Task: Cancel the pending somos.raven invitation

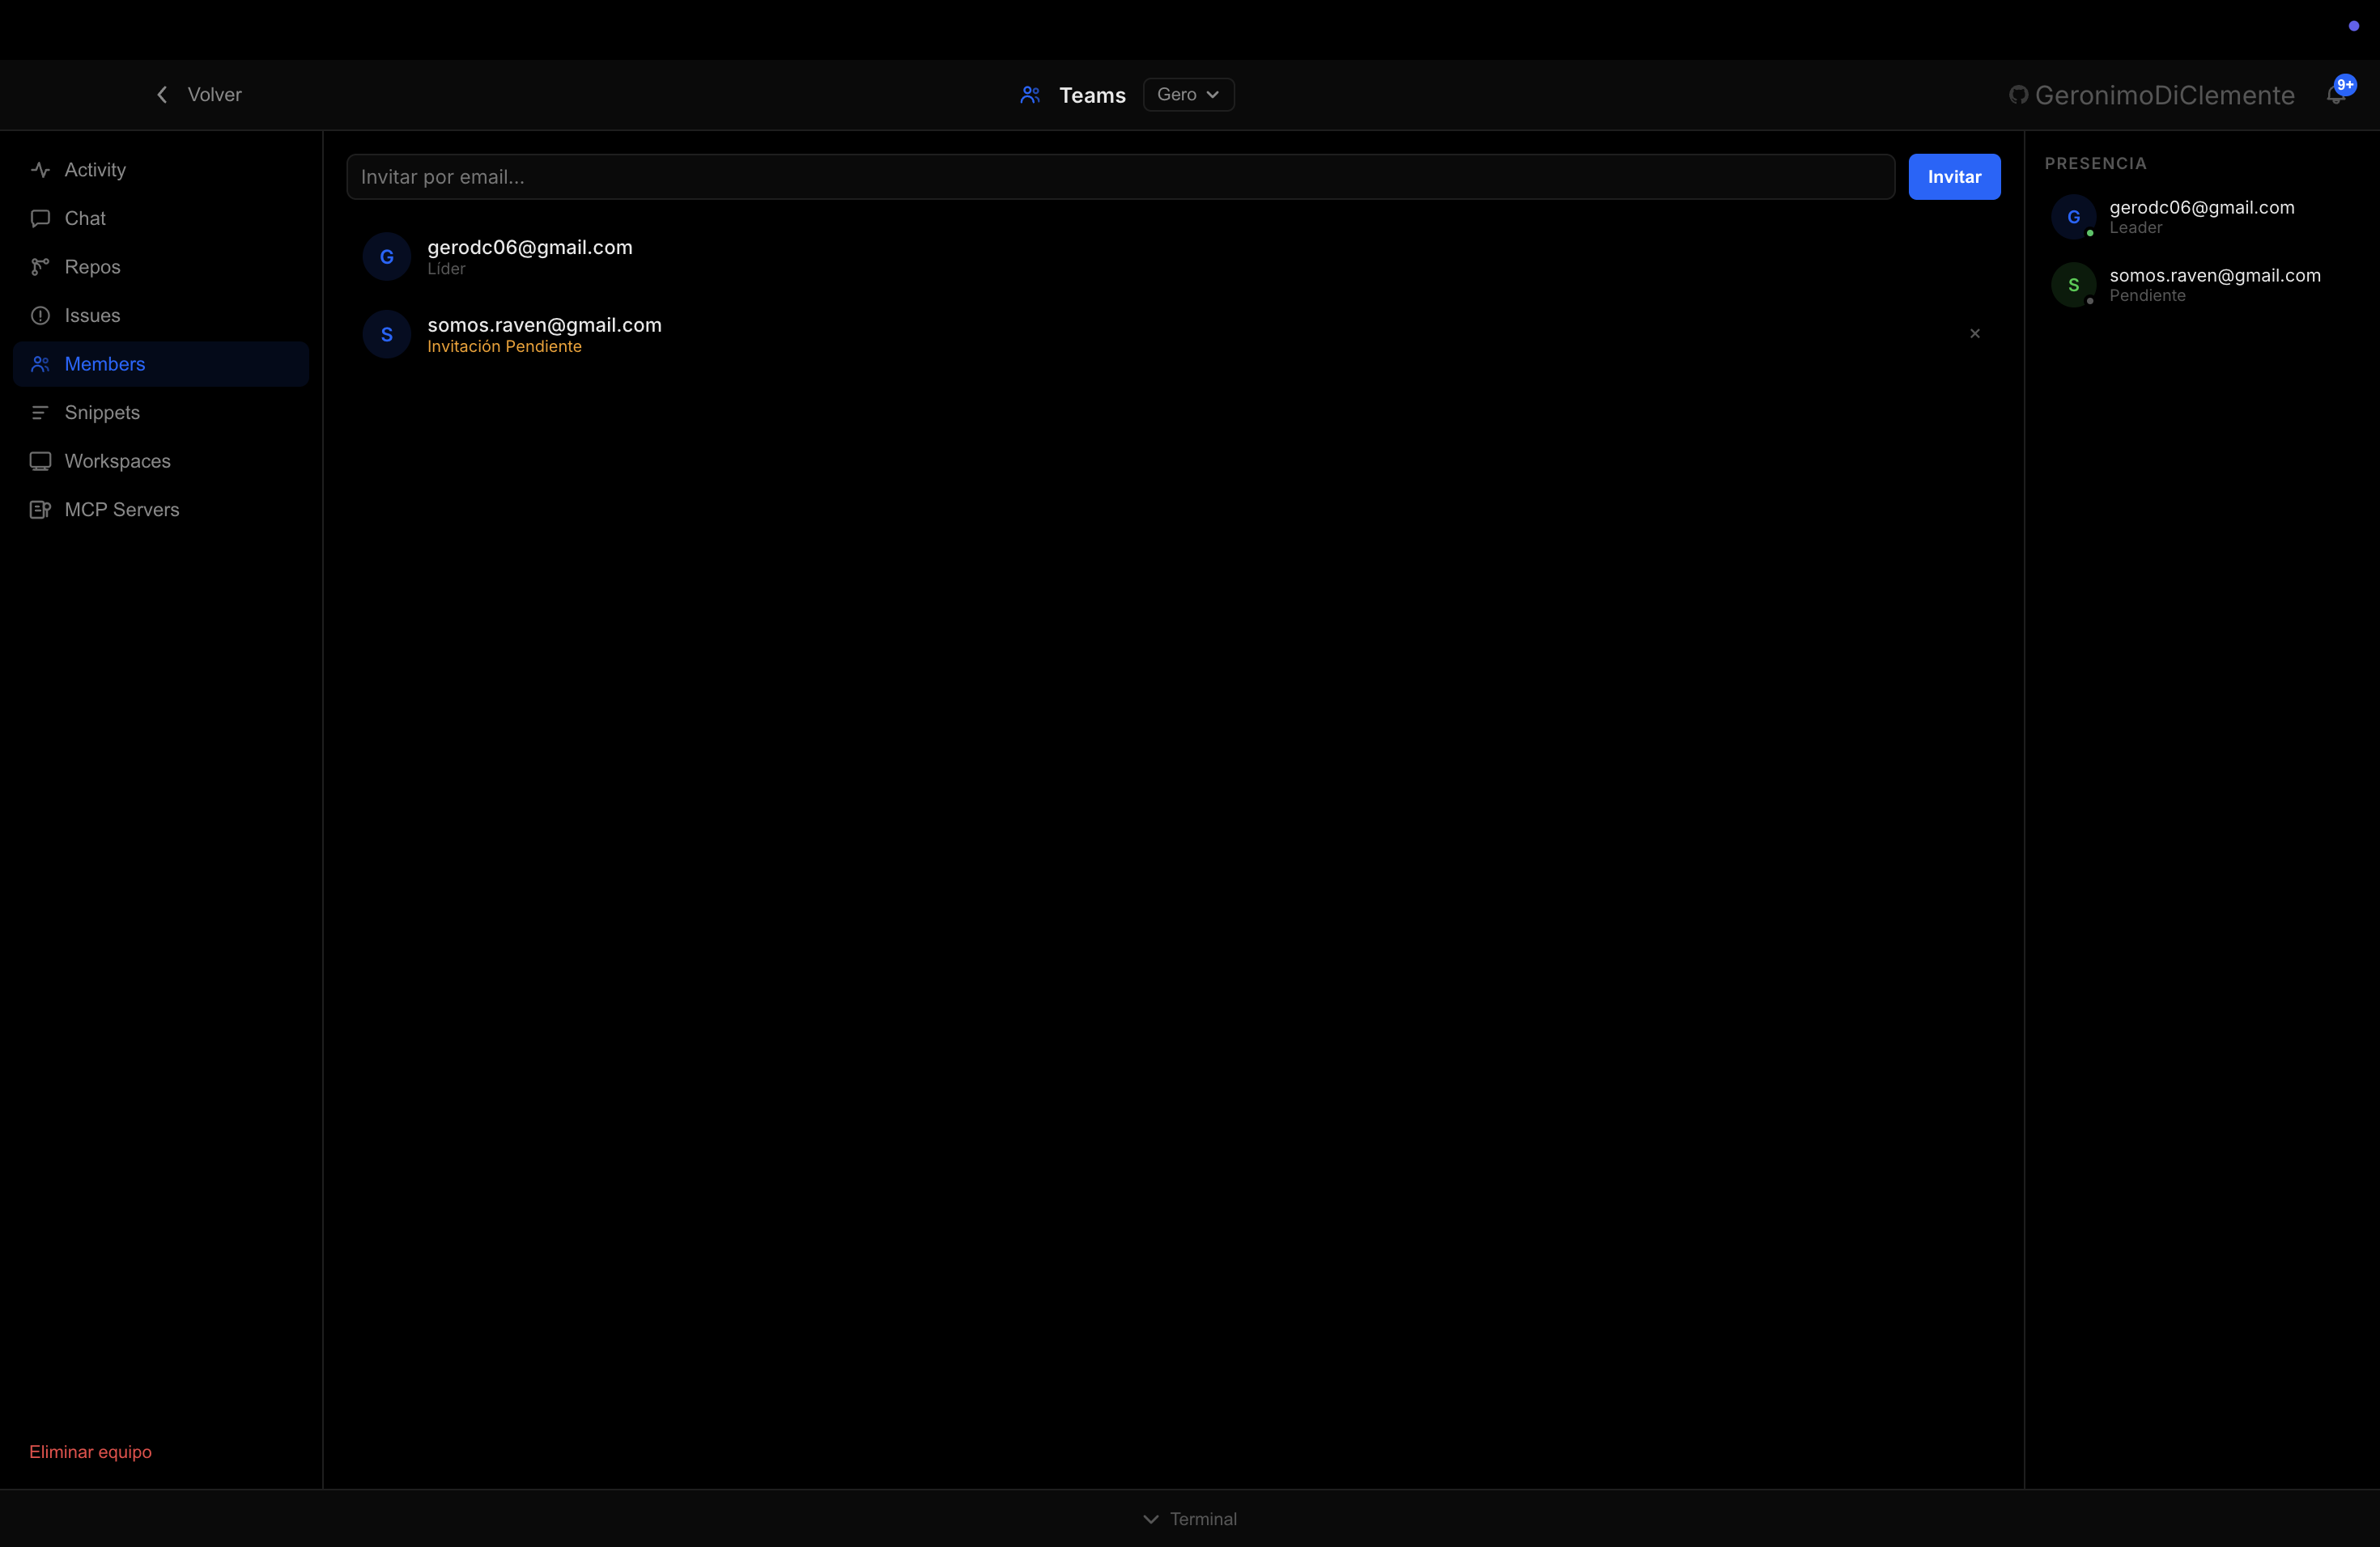Action: (x=1974, y=334)
